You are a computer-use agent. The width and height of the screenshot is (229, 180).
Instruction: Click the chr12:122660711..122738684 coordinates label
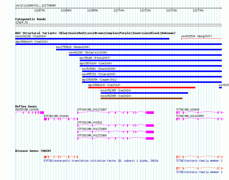click(36, 6)
